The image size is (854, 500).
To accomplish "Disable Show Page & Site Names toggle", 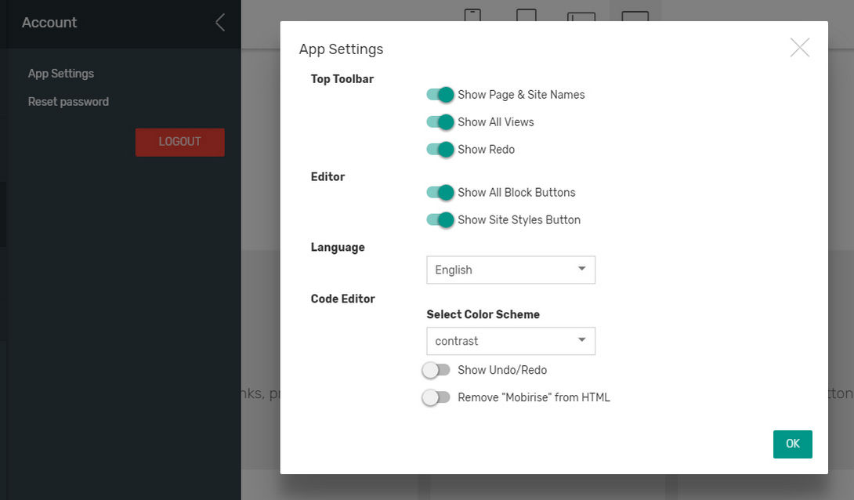I will [440, 95].
